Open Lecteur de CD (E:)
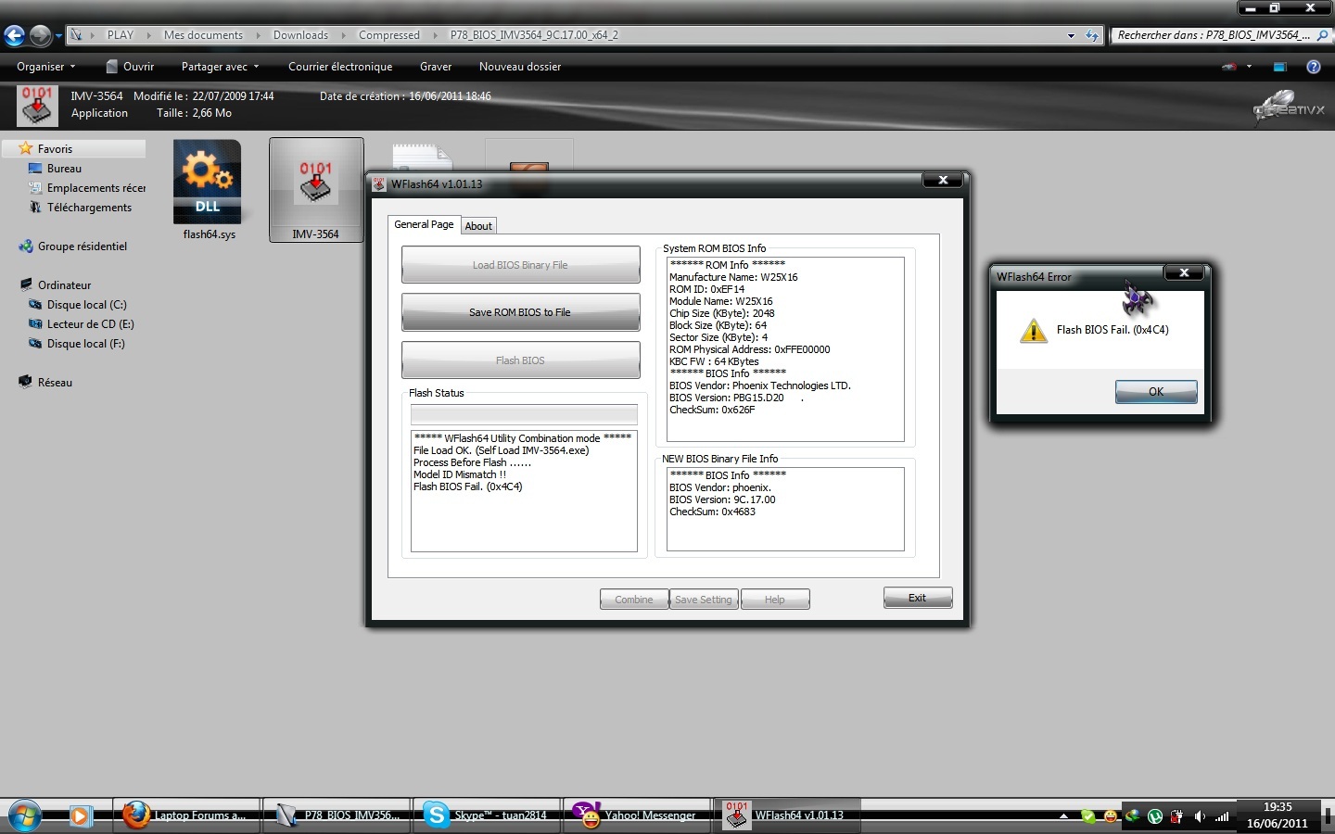Viewport: 1335px width, 834px height. point(90,324)
